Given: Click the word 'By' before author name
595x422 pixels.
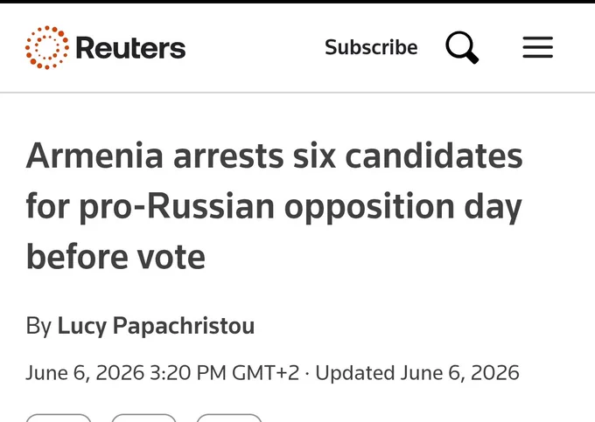Looking at the screenshot, I should [x=38, y=326].
